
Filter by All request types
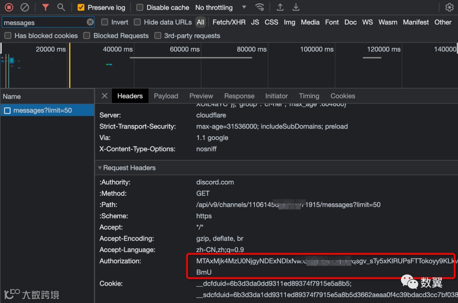pos(200,22)
